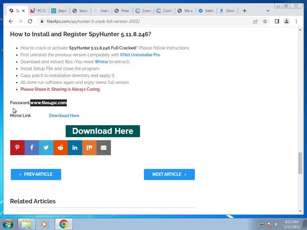The width and height of the screenshot is (307, 230).
Task: Click the Please Share it red text
Action: click(x=61, y=89)
